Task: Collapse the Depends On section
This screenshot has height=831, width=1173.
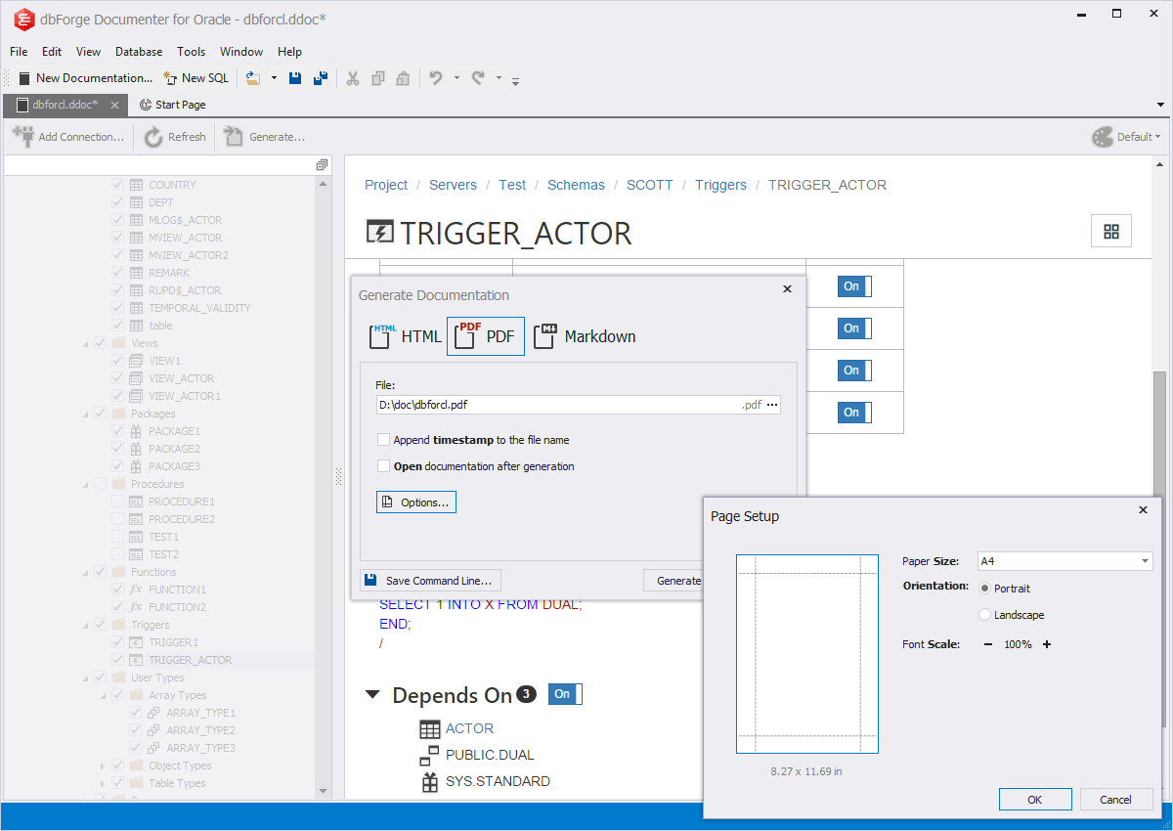Action: pos(373,695)
